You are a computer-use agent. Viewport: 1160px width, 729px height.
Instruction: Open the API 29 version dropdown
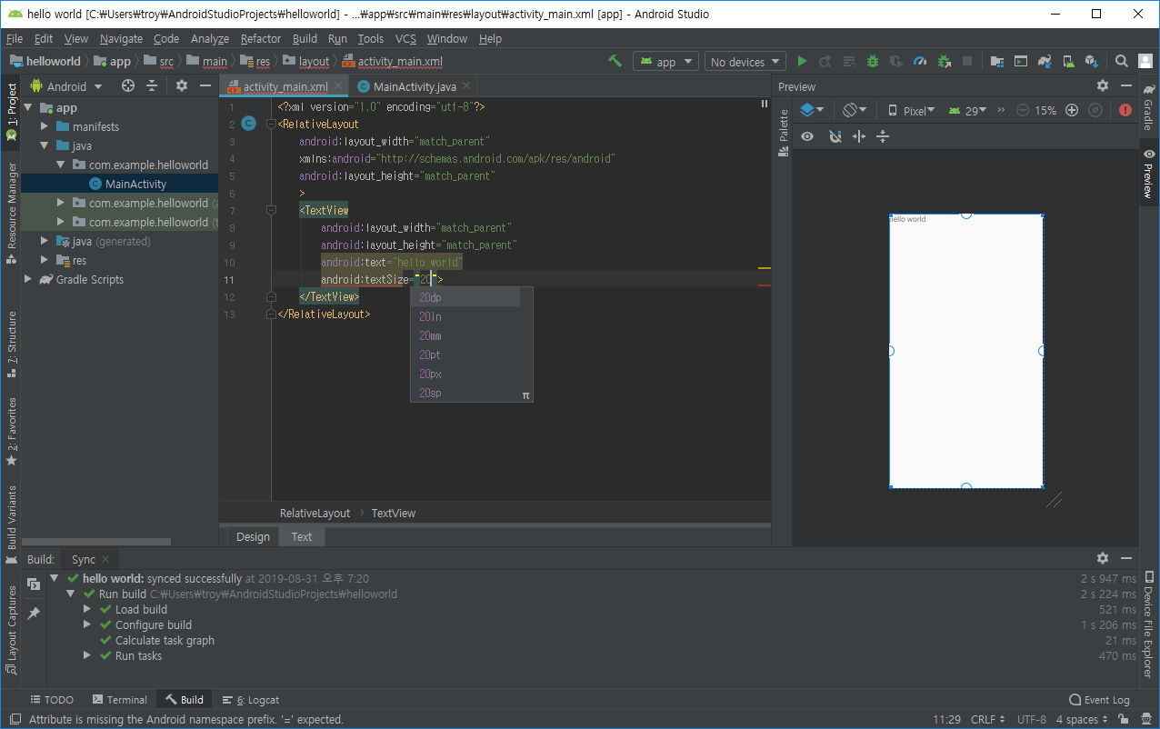click(967, 110)
